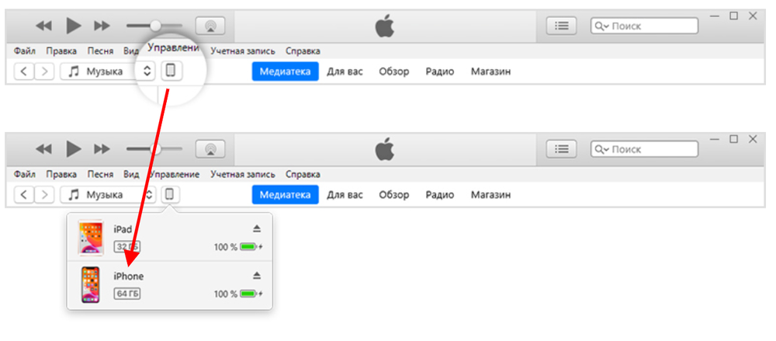Open the Справка menu in the lower window
This screenshot has width=776, height=341.
click(x=303, y=175)
